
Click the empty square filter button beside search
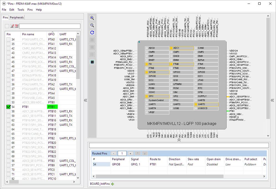pyautogui.click(x=7, y=26)
